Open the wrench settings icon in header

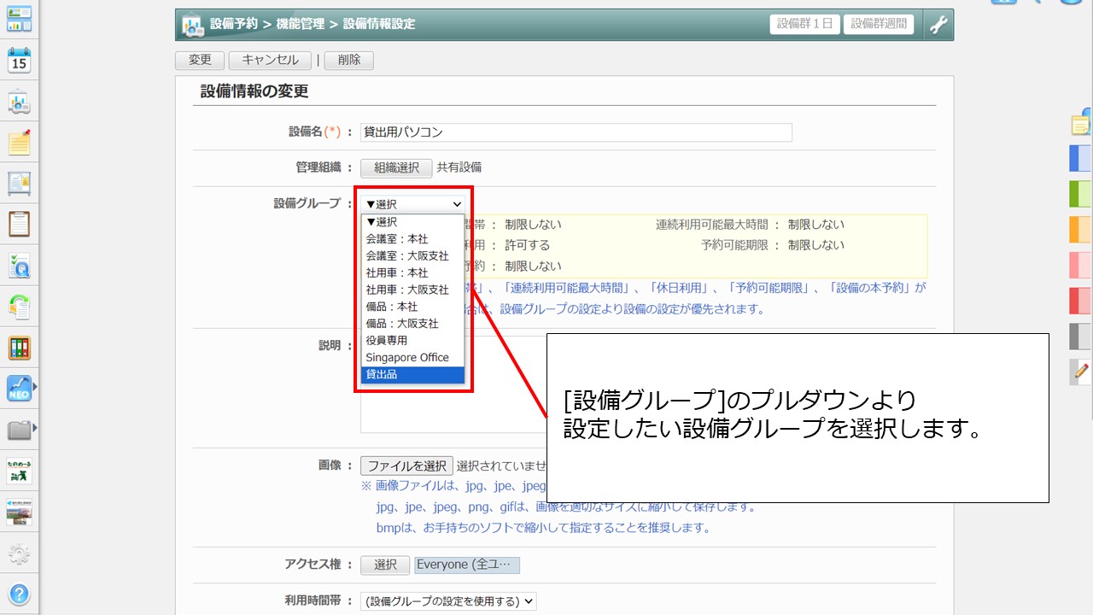(x=938, y=25)
